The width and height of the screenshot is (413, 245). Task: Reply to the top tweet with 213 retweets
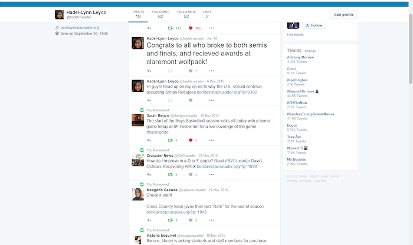coord(149,28)
